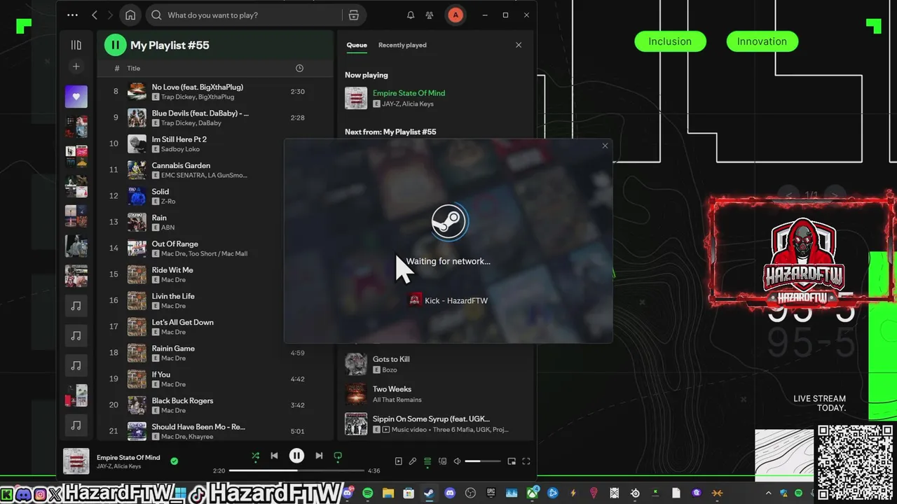
Task: Click the fullscreen icon in player bar
Action: [526, 461]
